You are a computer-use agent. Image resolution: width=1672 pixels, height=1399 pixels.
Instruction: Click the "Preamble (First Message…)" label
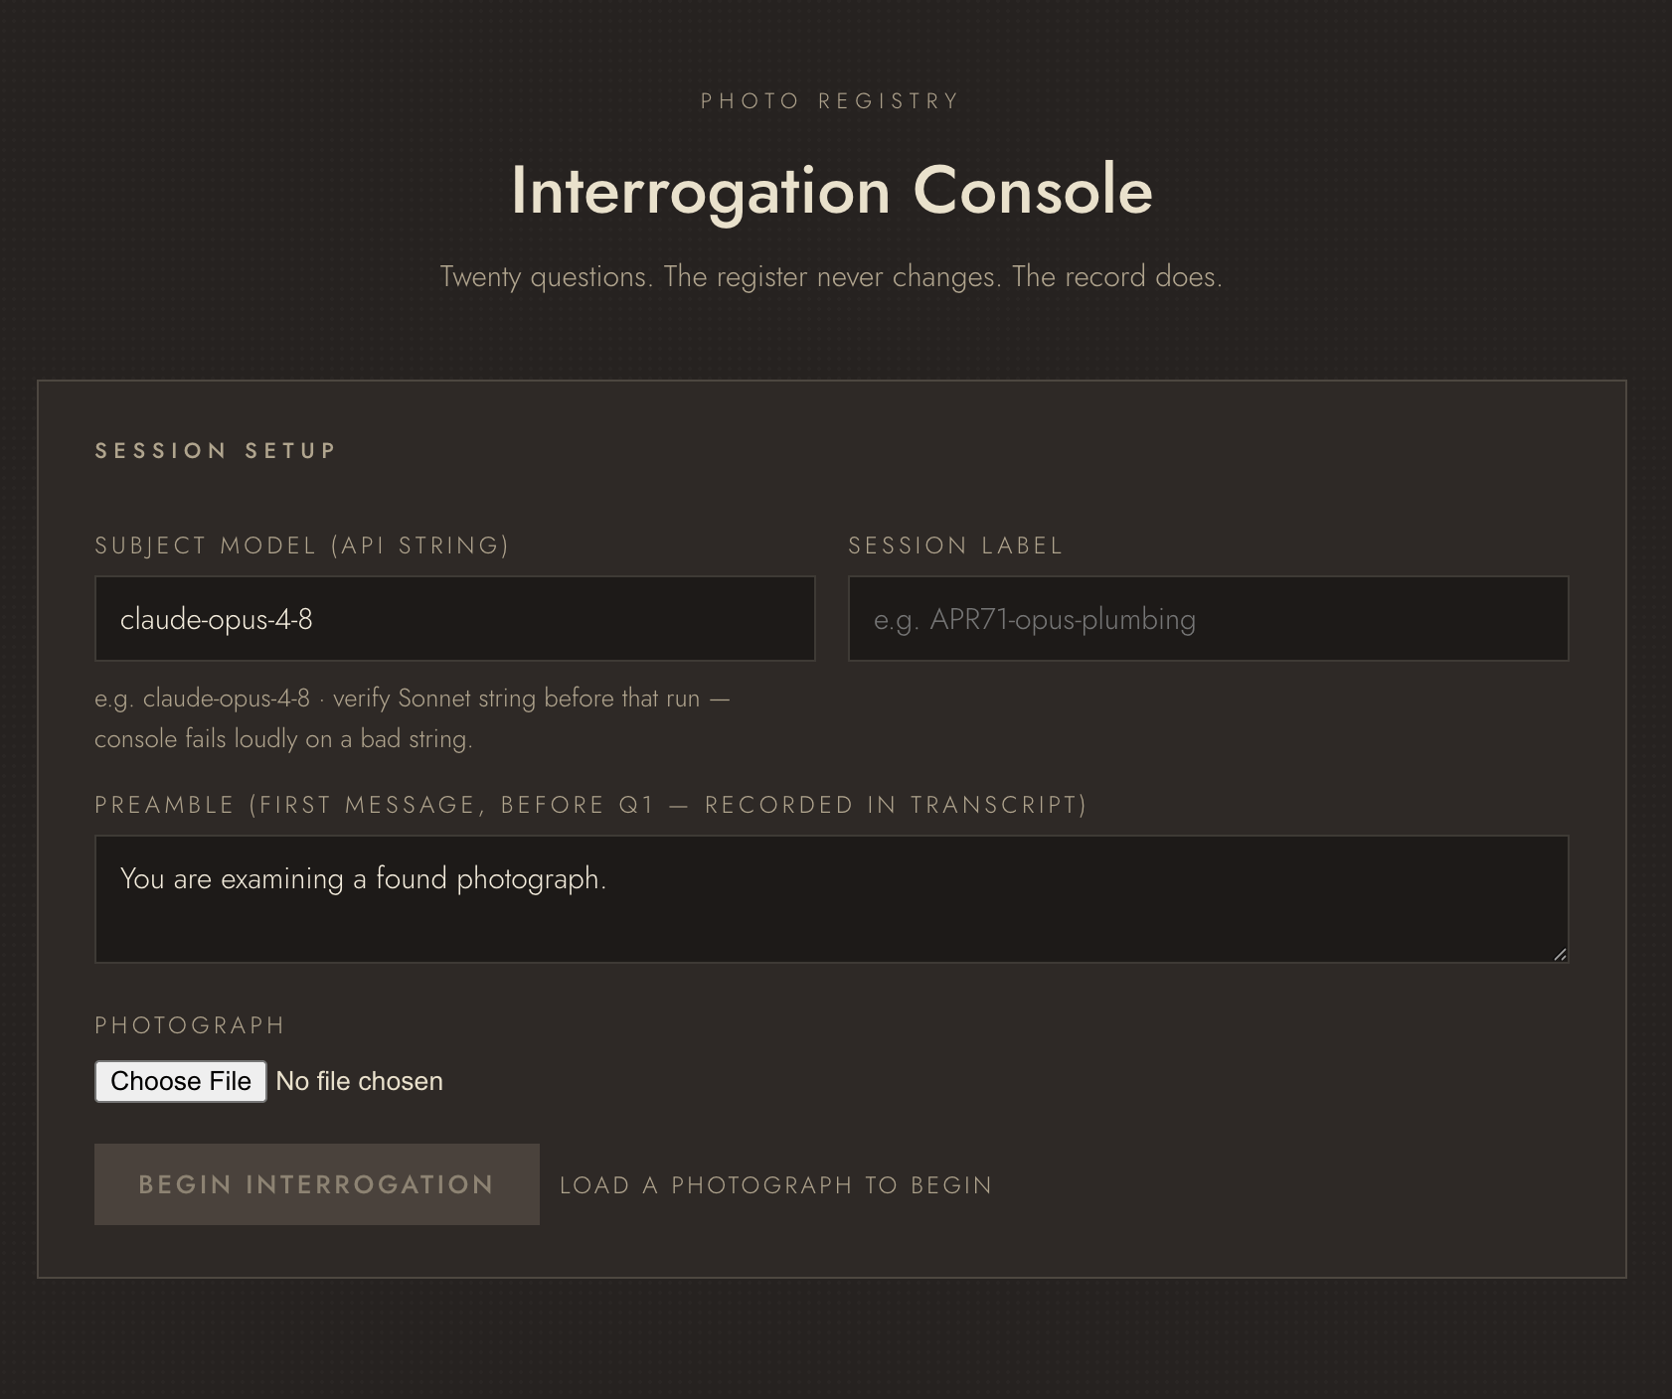click(x=591, y=805)
